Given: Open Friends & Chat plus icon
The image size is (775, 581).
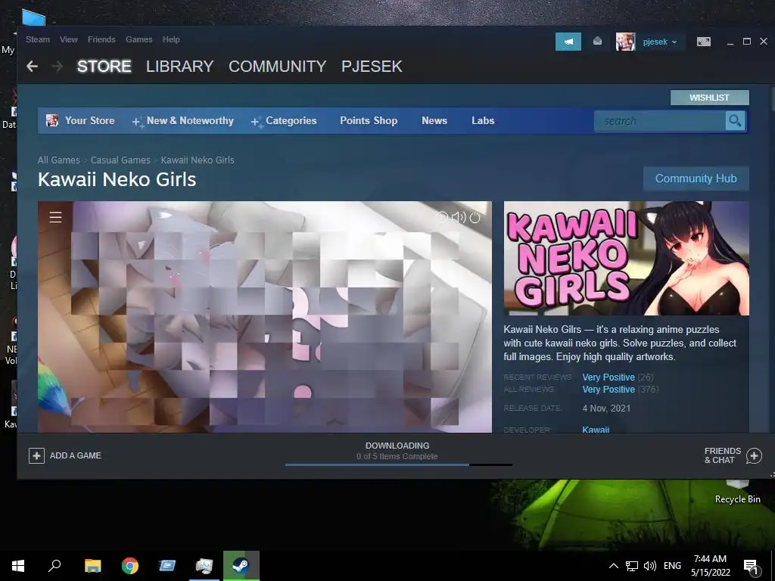Looking at the screenshot, I should pos(754,455).
